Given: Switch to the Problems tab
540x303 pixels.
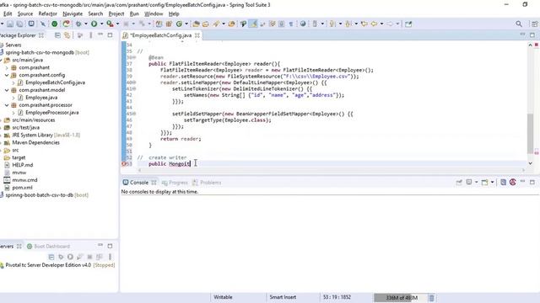Looking at the screenshot, I should pos(207,183).
